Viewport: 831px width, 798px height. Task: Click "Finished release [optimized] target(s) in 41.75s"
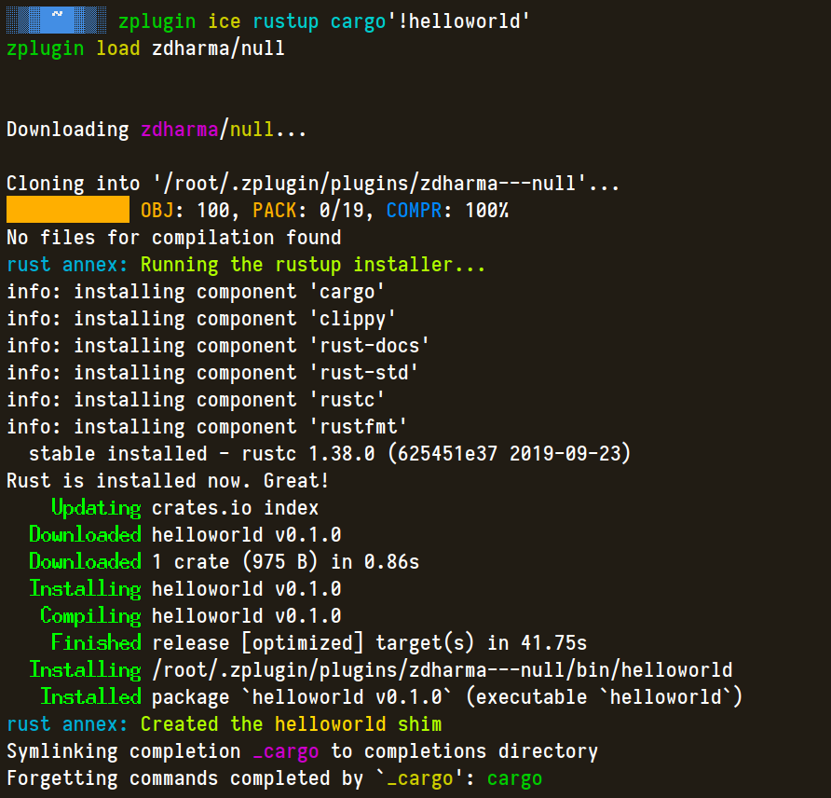click(319, 643)
